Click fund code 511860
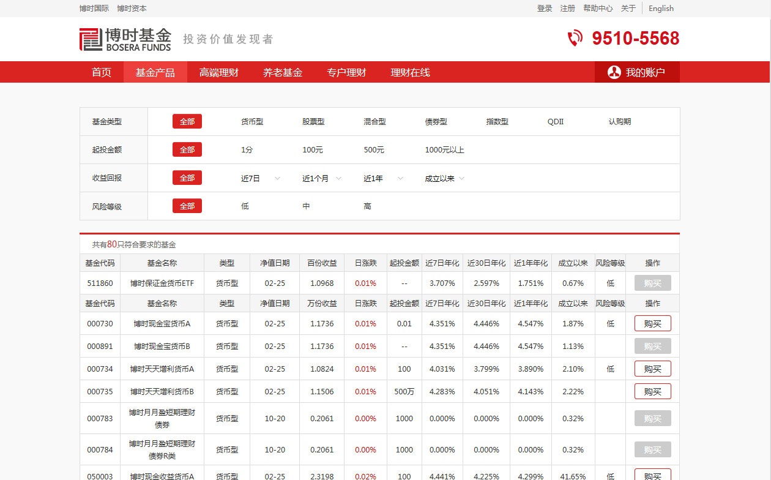771x480 pixels. point(100,283)
